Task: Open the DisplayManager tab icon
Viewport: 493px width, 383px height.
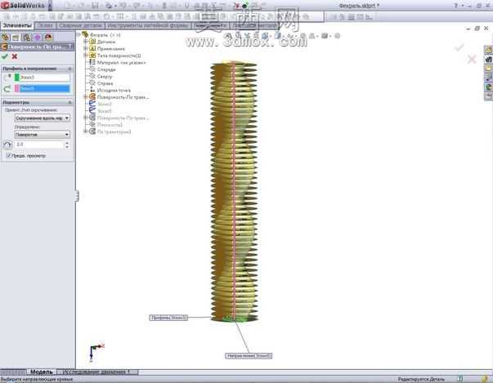Action: 48,38
